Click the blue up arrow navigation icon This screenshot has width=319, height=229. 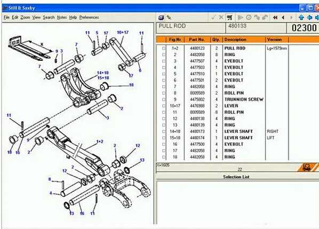click(x=301, y=18)
